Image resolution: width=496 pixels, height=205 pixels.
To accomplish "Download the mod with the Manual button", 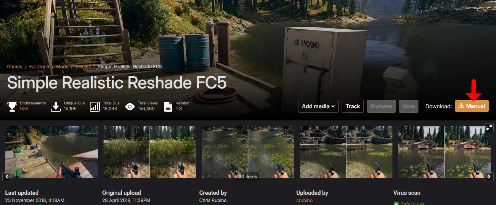I will click(x=472, y=106).
